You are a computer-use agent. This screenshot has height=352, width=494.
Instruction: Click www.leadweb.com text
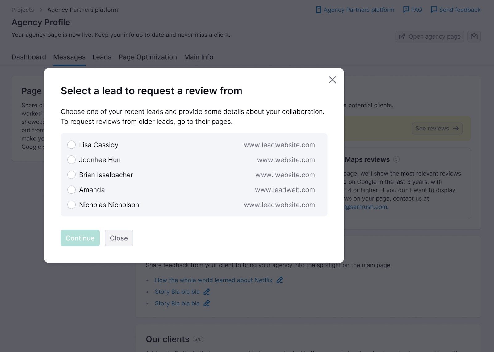coord(285,190)
